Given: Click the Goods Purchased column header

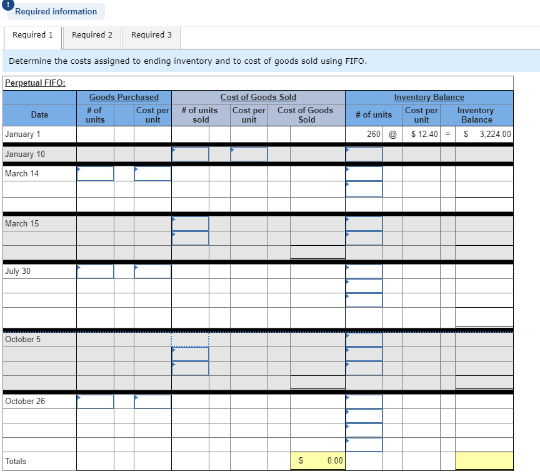Looking at the screenshot, I should [x=124, y=97].
